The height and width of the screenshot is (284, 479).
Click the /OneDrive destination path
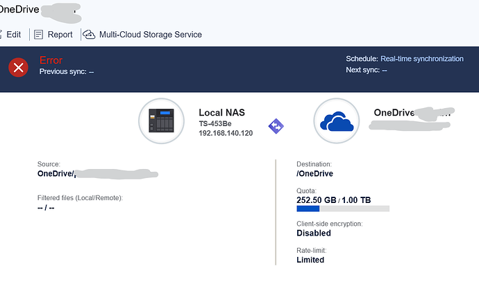pos(314,173)
